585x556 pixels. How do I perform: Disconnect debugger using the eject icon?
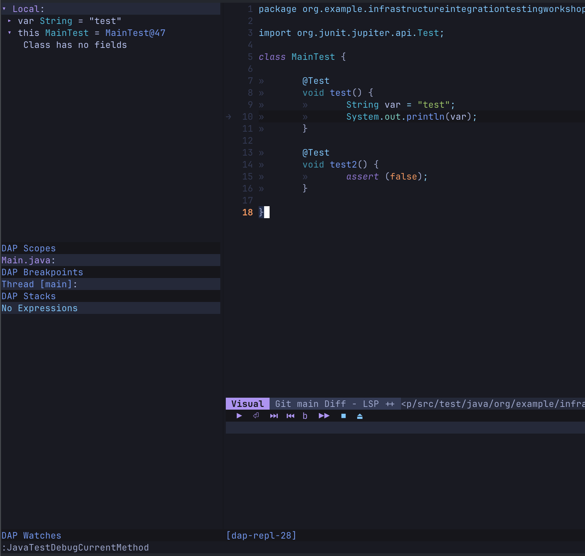(x=360, y=416)
